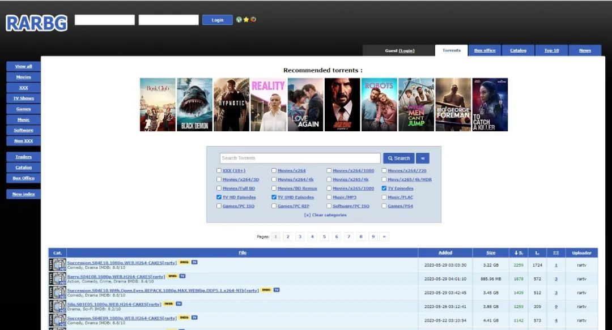Screen dimensions: 612x330
Task: Click the Guest (Login) tab
Action: coord(399,50)
